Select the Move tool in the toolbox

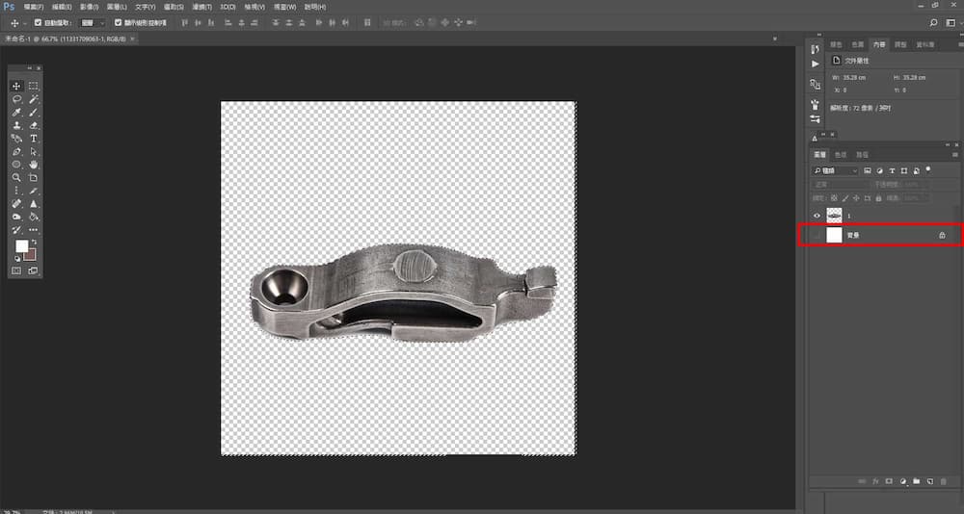(16, 86)
